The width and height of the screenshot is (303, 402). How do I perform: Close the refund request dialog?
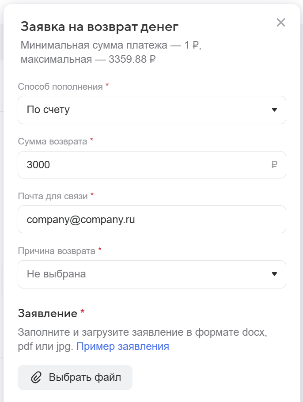[x=280, y=23]
